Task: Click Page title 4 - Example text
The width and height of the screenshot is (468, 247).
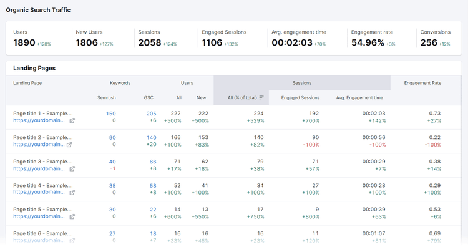Action: [43, 185]
